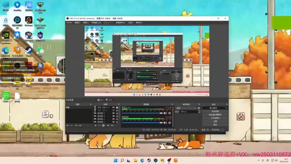
Task: Select the single entry in the 场景 list
Action: point(79,108)
